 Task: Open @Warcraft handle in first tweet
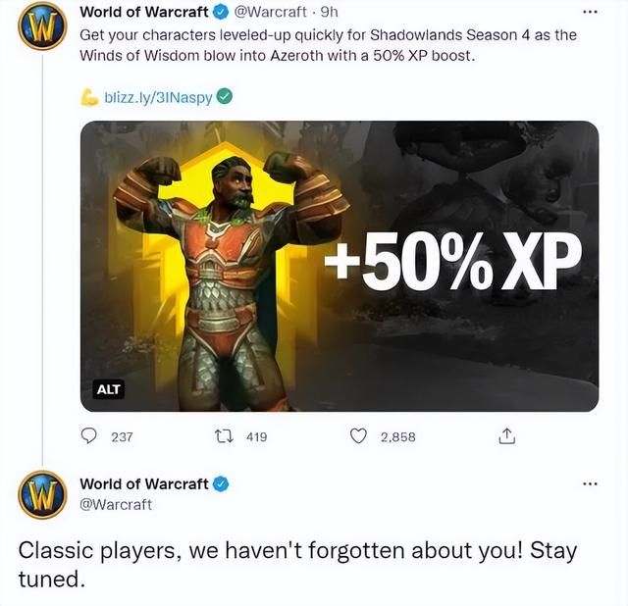click(270, 13)
